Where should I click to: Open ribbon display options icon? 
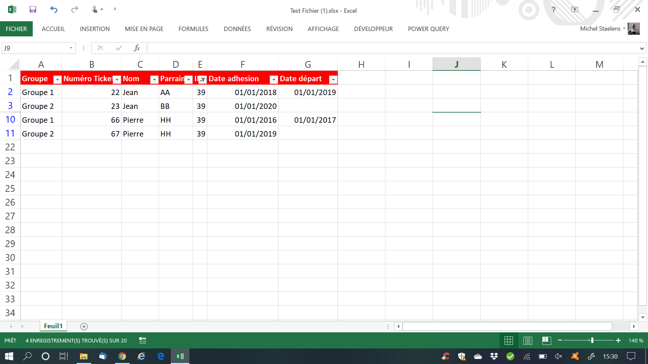coord(574,9)
